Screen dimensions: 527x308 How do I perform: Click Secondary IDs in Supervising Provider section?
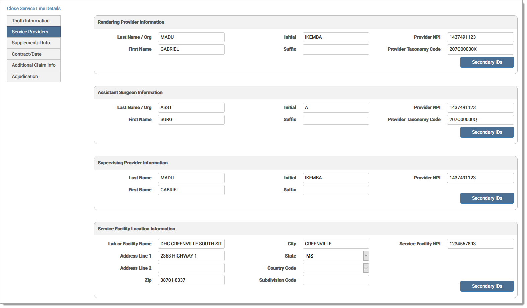[x=487, y=198]
